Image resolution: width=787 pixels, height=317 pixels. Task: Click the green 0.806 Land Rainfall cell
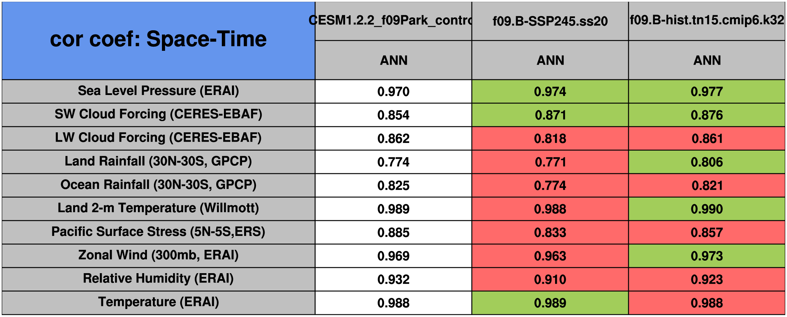[x=707, y=162]
